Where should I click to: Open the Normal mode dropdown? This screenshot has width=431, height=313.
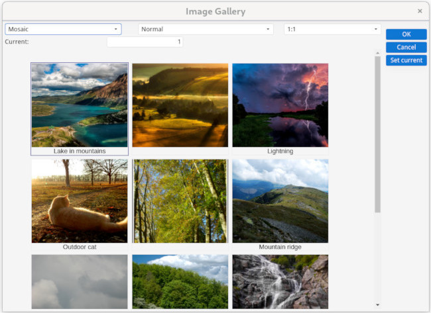[x=206, y=29]
